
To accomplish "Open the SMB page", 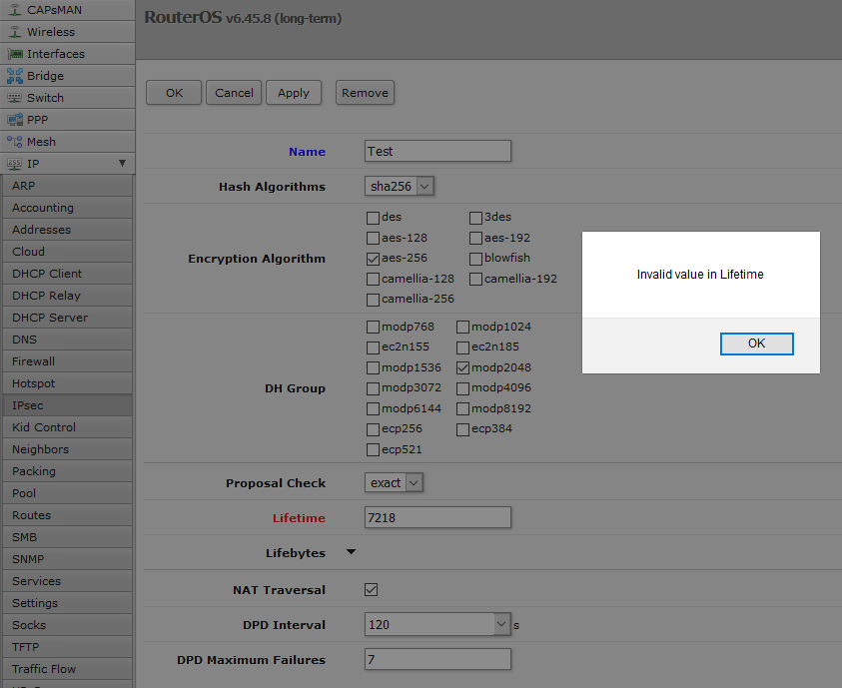I will 67,538.
